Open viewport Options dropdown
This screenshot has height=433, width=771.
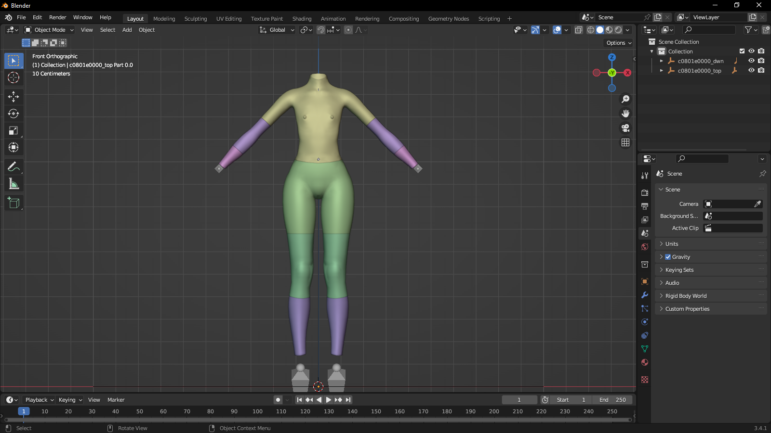pyautogui.click(x=619, y=43)
